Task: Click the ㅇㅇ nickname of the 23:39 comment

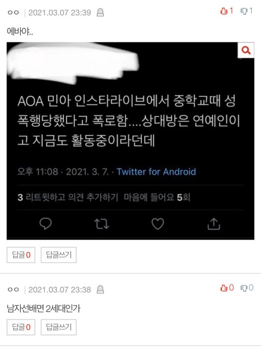Action: tap(13, 13)
